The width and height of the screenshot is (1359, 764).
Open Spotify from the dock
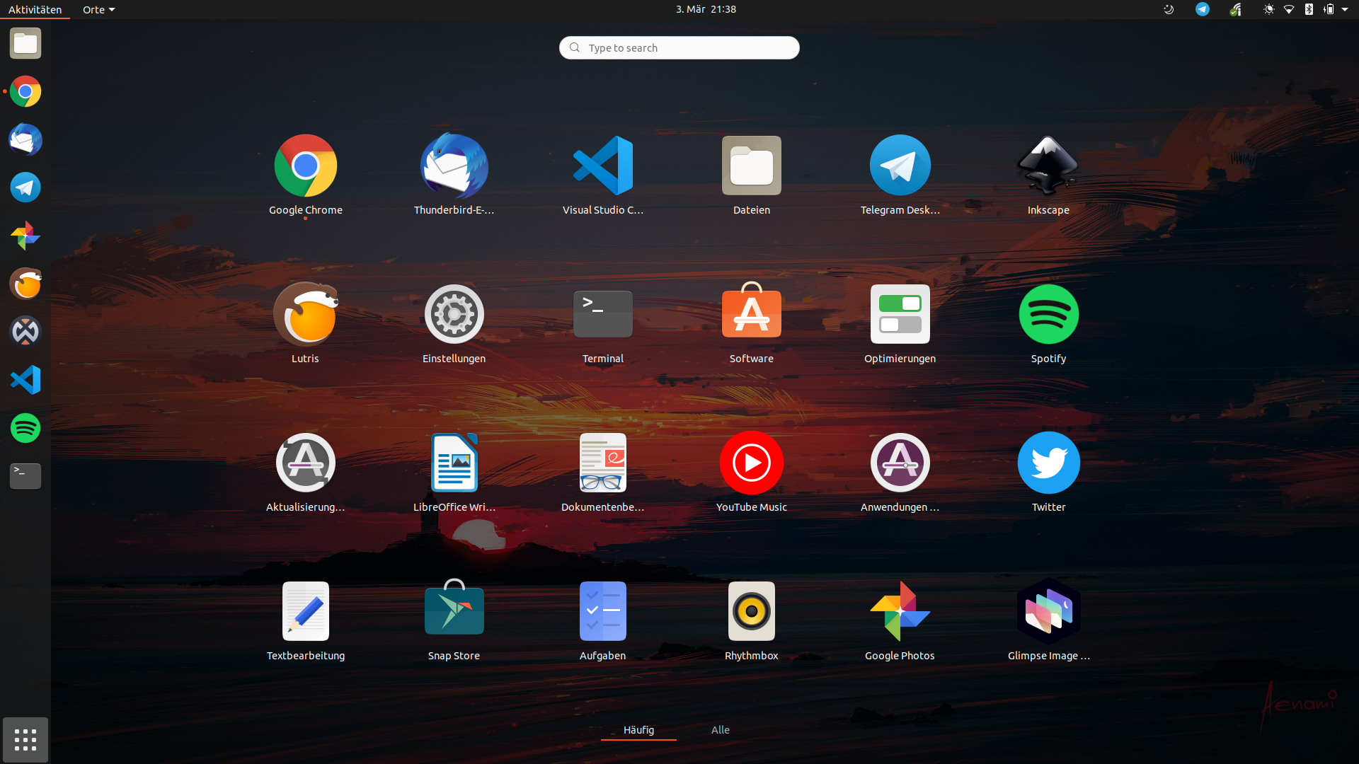pyautogui.click(x=25, y=428)
